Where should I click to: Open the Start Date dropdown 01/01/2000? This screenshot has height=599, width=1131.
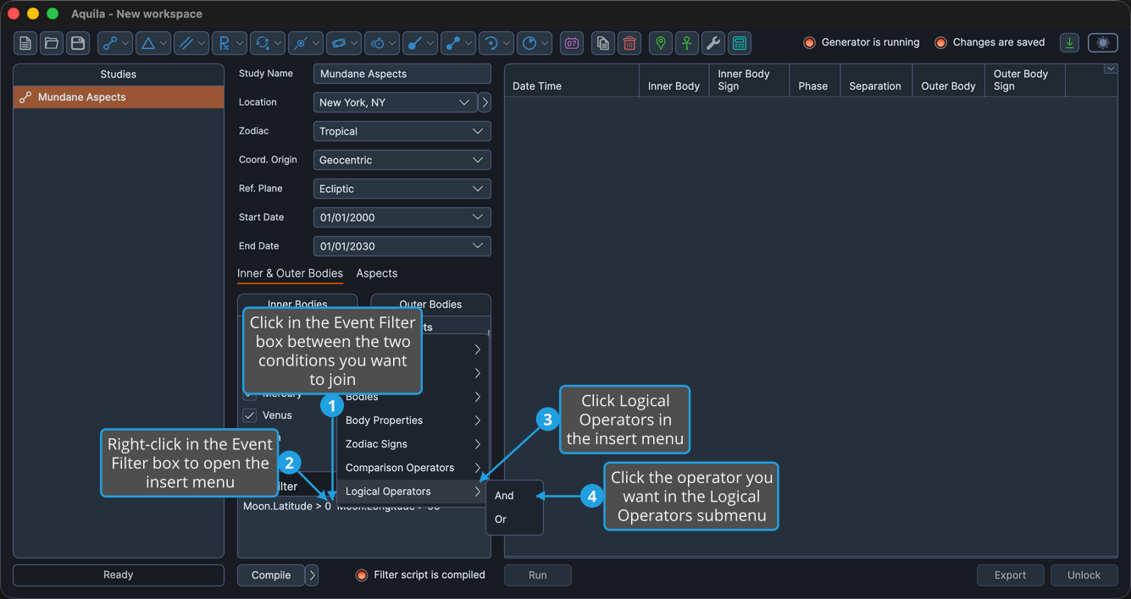(x=402, y=217)
